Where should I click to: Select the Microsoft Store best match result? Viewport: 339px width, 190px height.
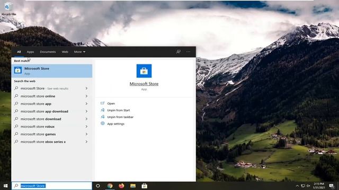point(52,71)
